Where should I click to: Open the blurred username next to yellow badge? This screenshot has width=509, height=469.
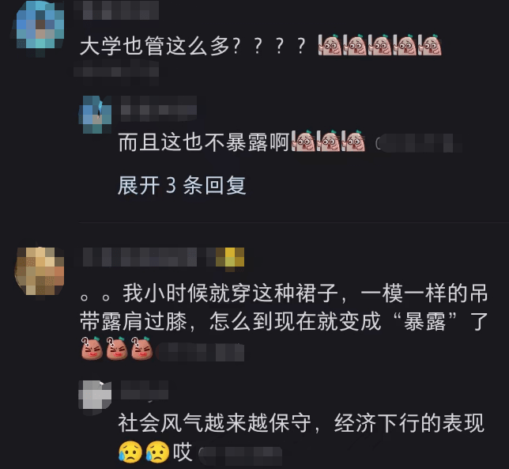pos(140,258)
